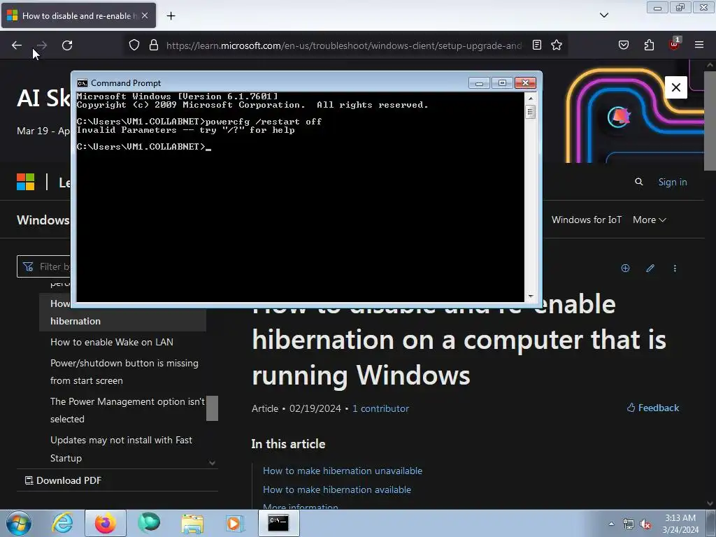Click the Filter by title input field
The width and height of the screenshot is (716, 537).
[x=44, y=266]
